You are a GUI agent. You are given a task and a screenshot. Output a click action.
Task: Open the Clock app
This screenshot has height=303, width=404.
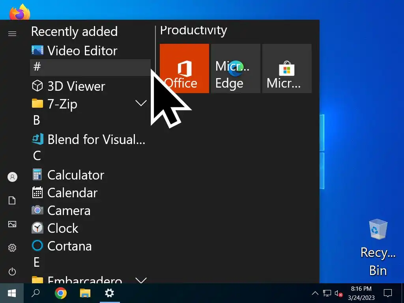tap(90, 228)
